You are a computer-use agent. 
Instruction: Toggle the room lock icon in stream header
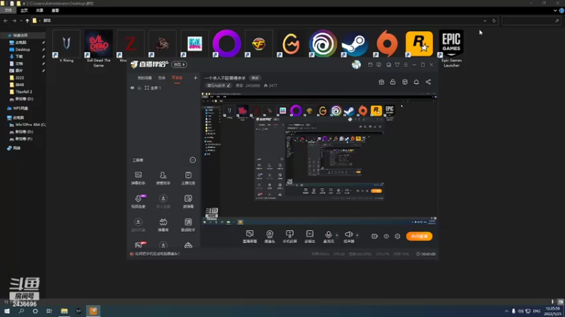click(393, 82)
